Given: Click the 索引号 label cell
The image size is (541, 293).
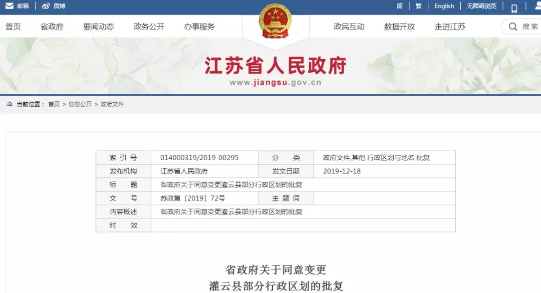Looking at the screenshot, I should 123,158.
